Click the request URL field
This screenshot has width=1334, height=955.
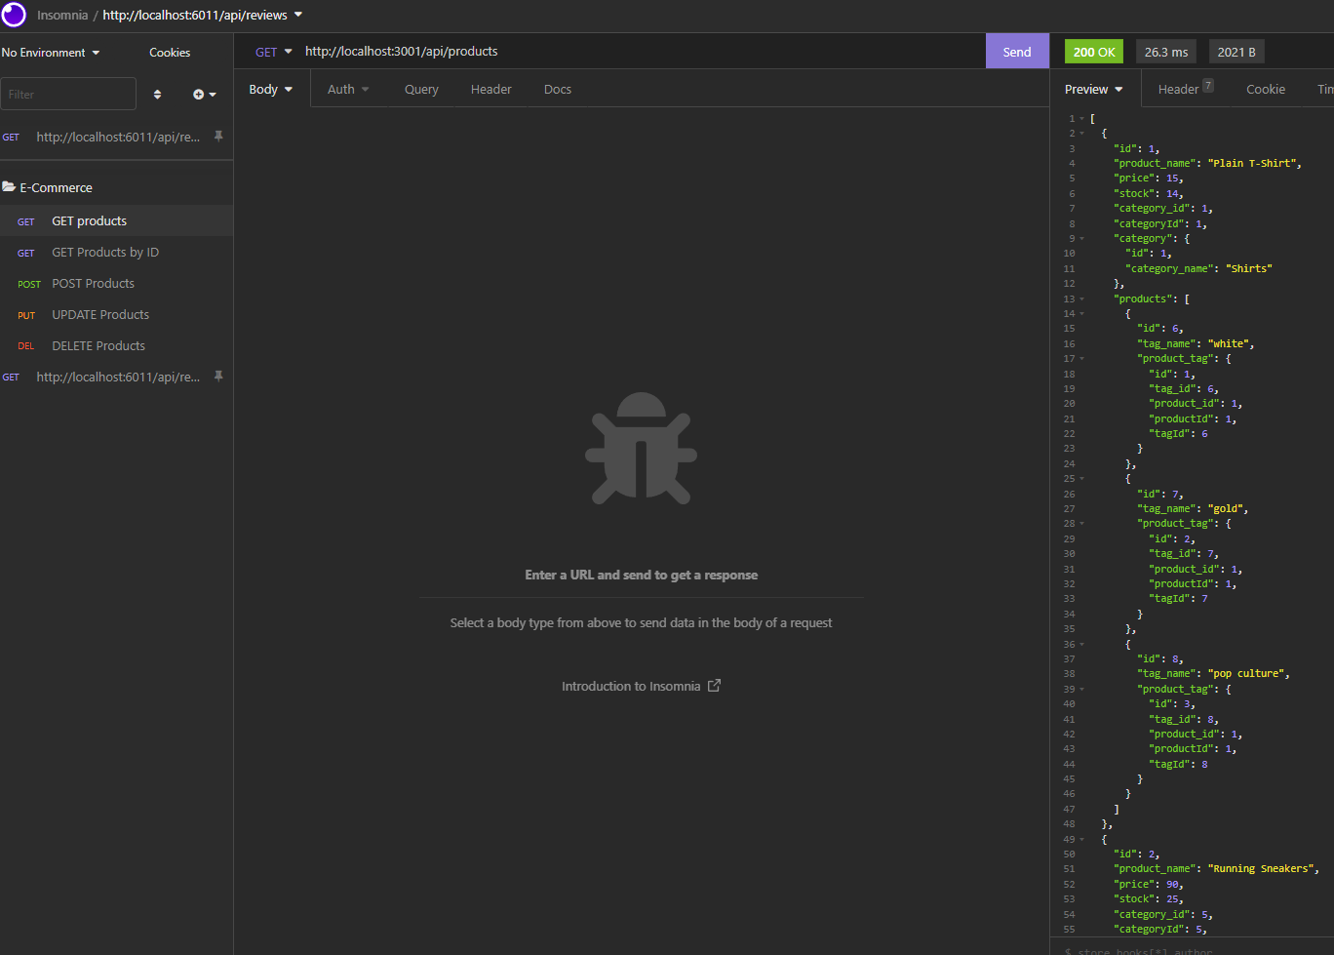coord(639,52)
